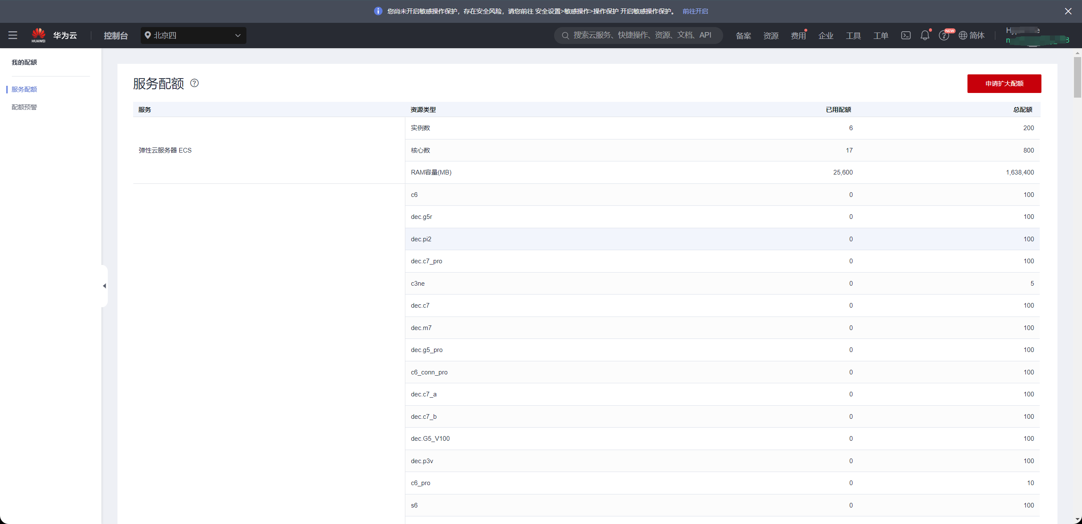Click the info icon in the banner
Image resolution: width=1082 pixels, height=524 pixels.
[x=378, y=11]
